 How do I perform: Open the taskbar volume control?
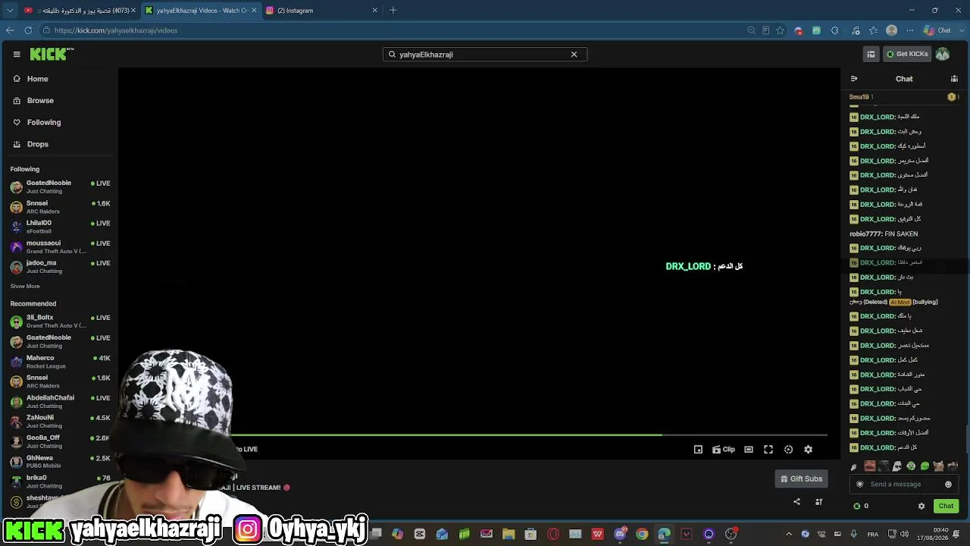coord(903,534)
